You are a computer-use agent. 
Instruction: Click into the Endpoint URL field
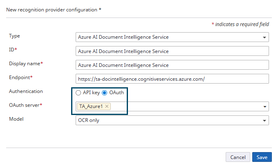pyautogui.click(x=172, y=79)
